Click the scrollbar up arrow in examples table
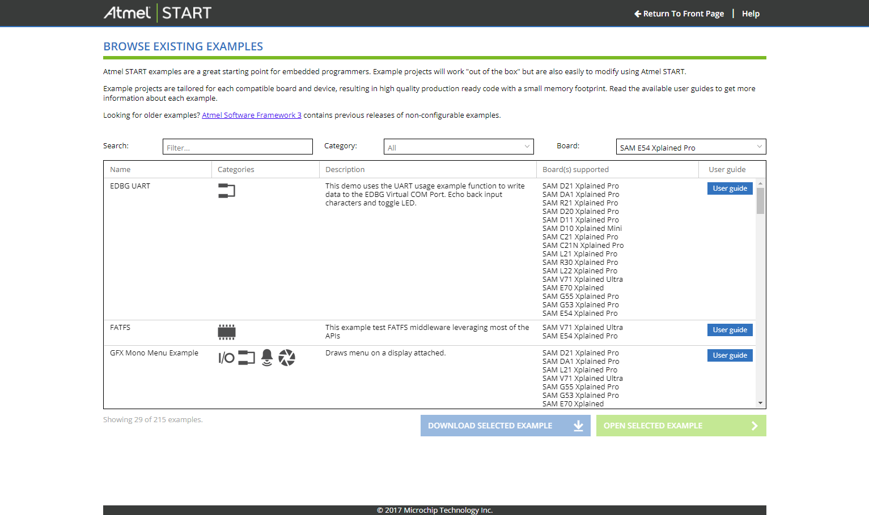Screen dimensions: 869x515 (761, 183)
